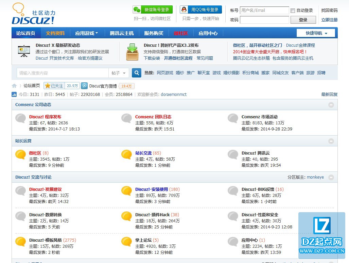349x263 pixels.
Task: Click the blue magnifier search button
Action: click(136, 73)
